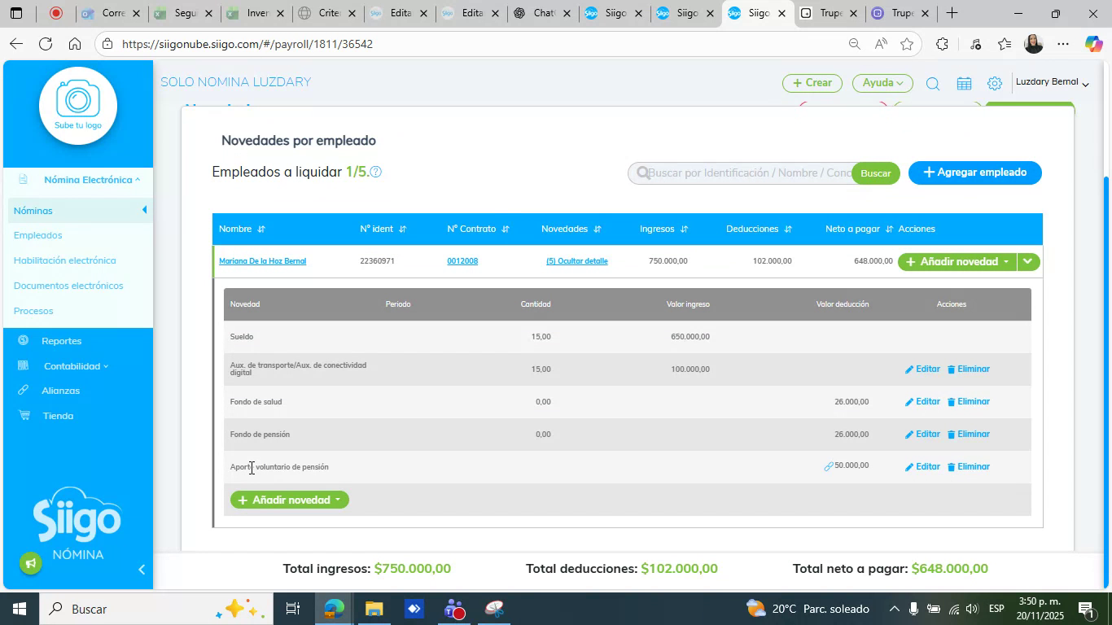Image resolution: width=1112 pixels, height=625 pixels.
Task: Click the help question mark beside 1/5
Action: (376, 172)
